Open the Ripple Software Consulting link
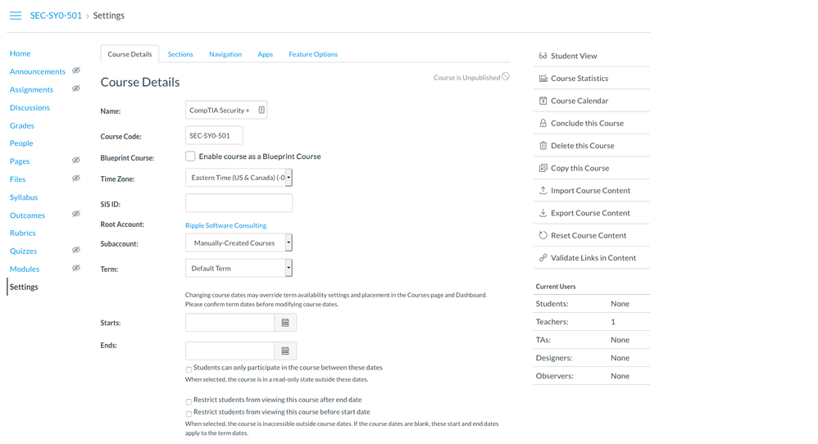The width and height of the screenshot is (818, 444). coord(225,225)
